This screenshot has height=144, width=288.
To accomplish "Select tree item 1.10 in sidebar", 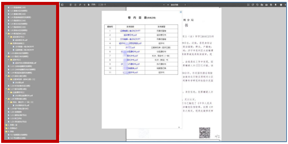I will coord(19,53).
